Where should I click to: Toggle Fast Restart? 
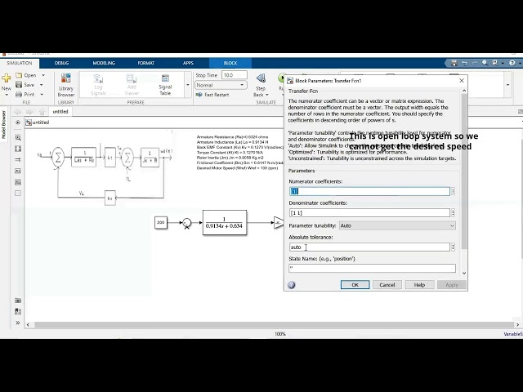(x=212, y=95)
